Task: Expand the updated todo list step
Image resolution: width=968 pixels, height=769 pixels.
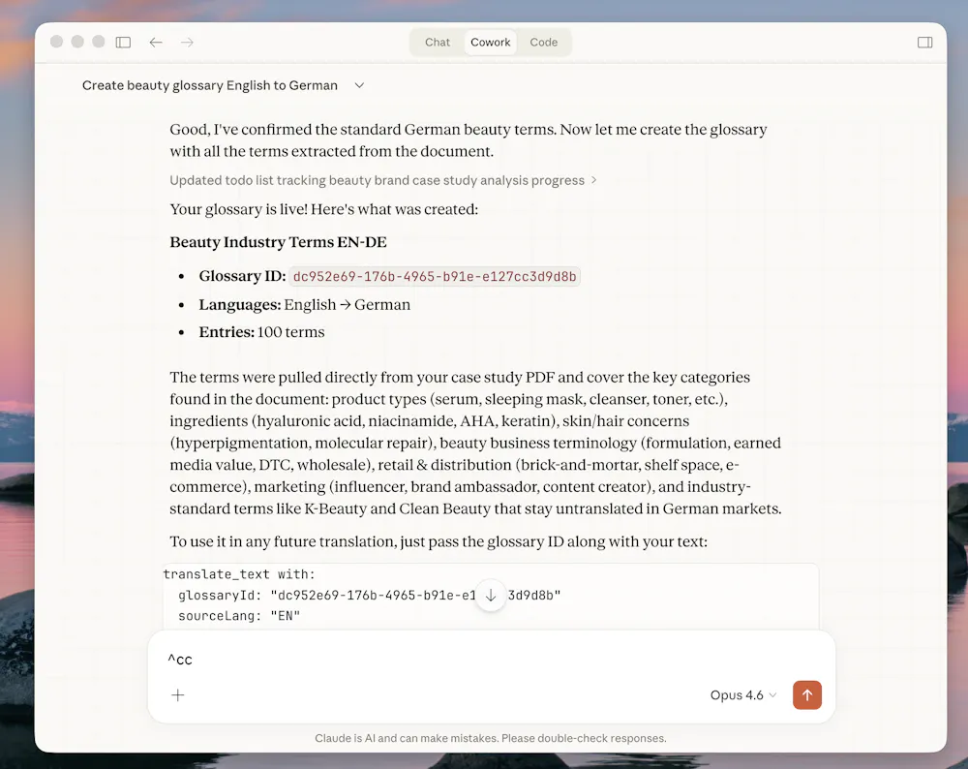Action: (382, 180)
